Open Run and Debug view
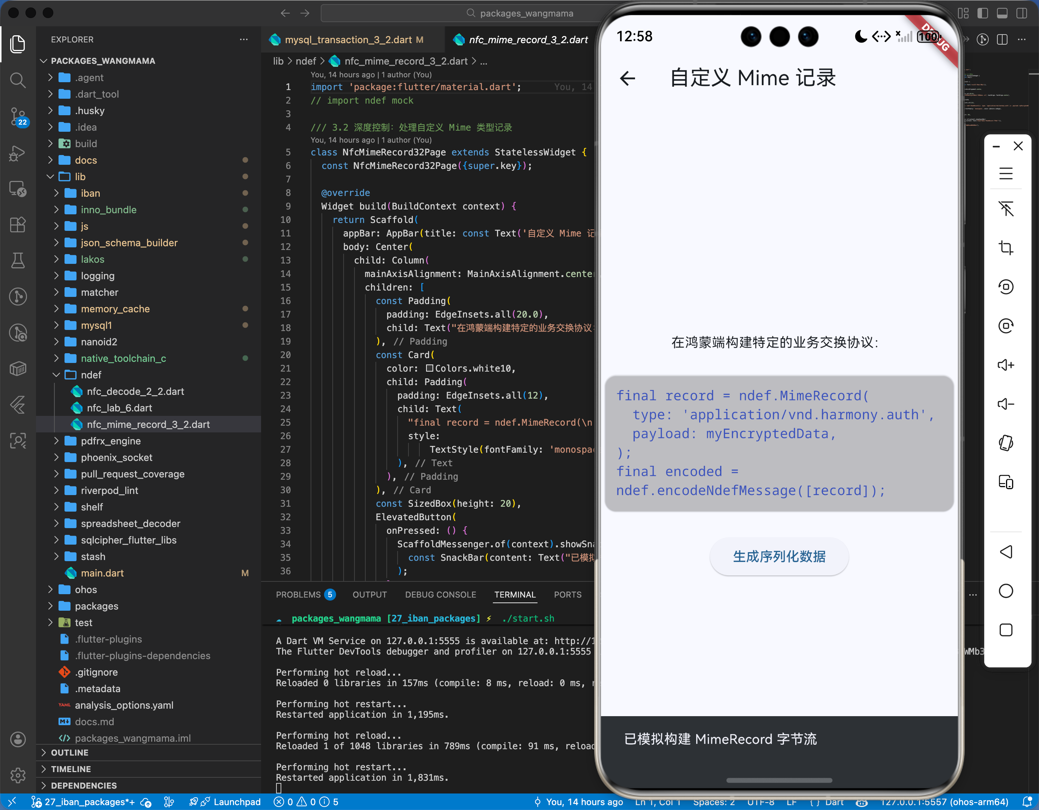The image size is (1039, 810). tap(18, 153)
